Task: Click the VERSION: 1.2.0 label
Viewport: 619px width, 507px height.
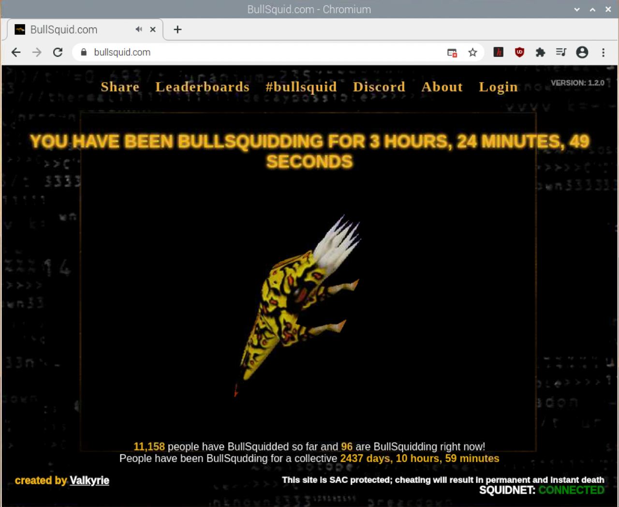Action: 577,83
